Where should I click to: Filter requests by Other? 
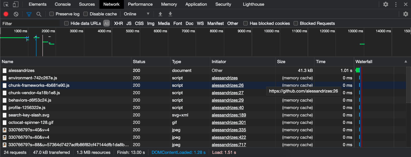(233, 23)
